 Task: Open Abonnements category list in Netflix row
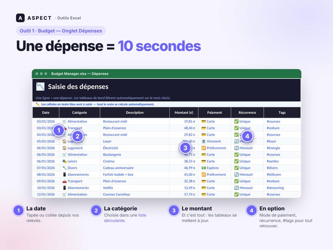click(x=79, y=188)
